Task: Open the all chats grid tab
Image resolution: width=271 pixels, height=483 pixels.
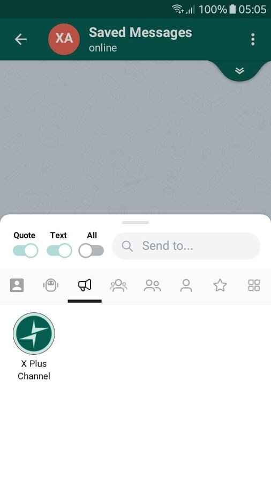Action: [254, 286]
